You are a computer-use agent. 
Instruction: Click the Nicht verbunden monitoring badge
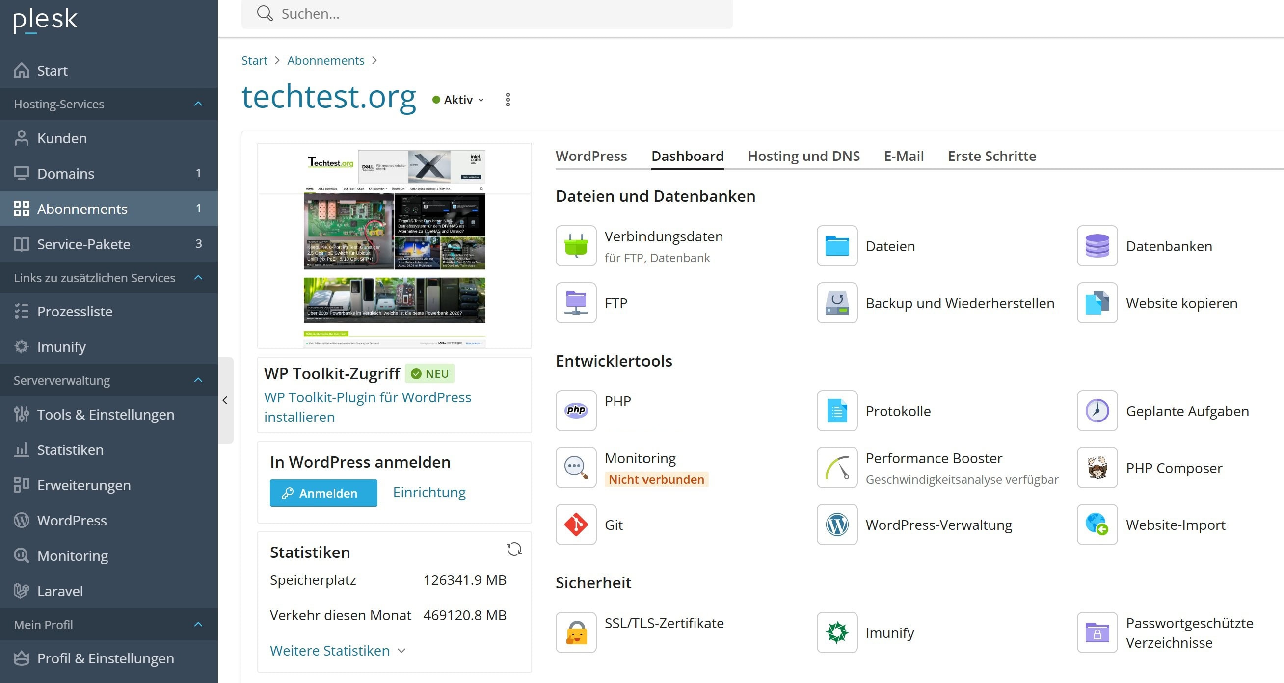point(656,479)
